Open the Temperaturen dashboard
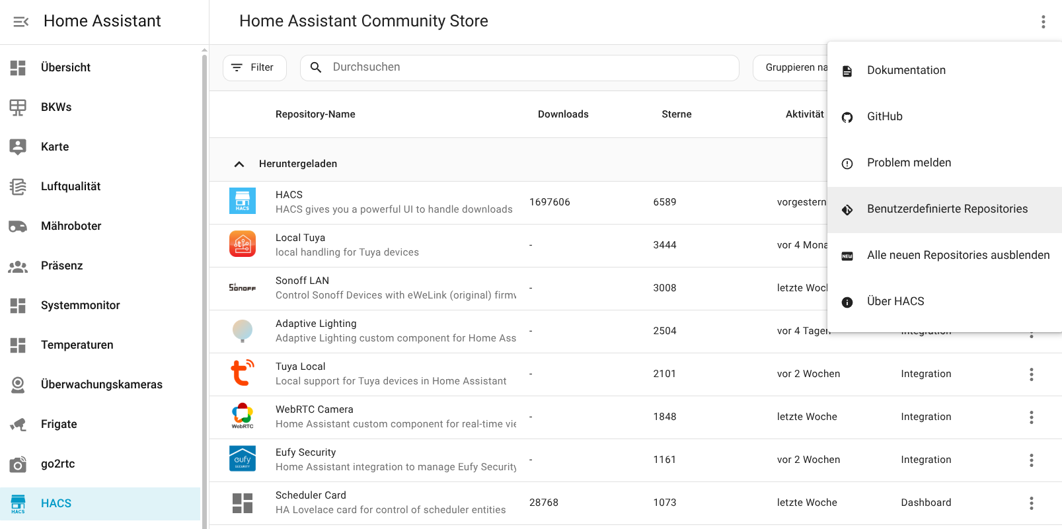Image resolution: width=1062 pixels, height=529 pixels. point(100,345)
